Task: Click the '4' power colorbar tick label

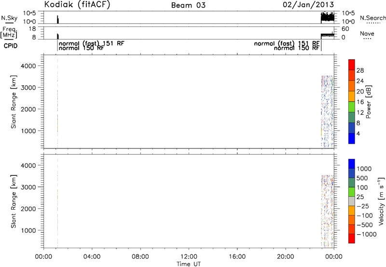Action: coord(358,134)
